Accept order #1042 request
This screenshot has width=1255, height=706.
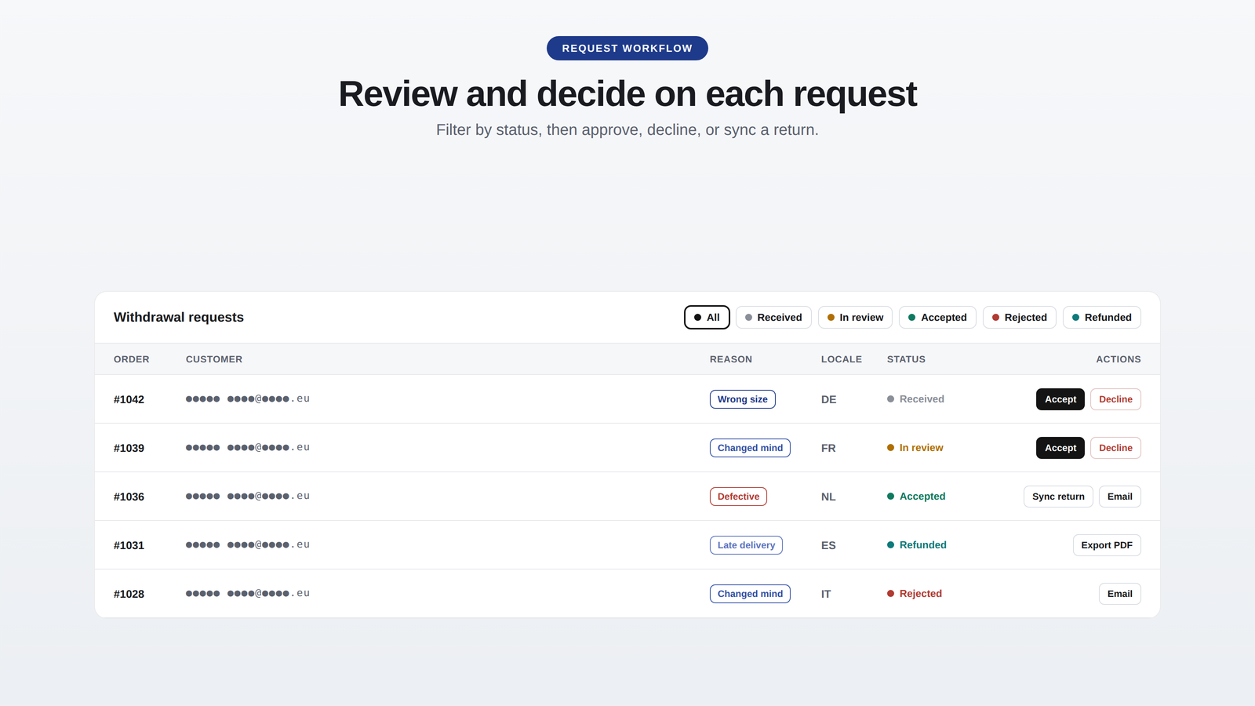1060,399
